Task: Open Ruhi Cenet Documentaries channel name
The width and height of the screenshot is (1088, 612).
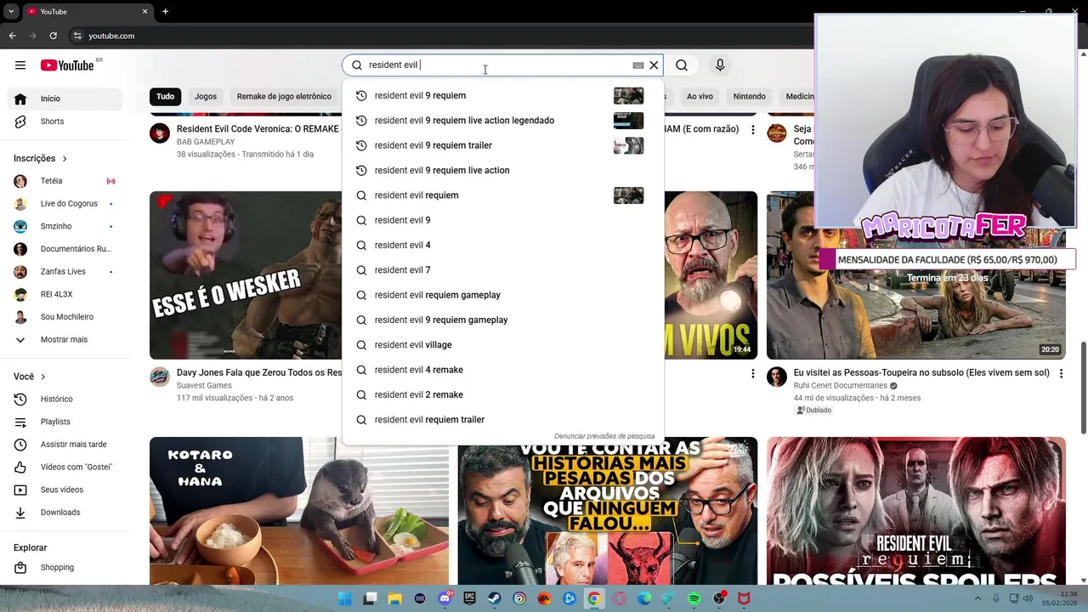Action: pos(840,386)
